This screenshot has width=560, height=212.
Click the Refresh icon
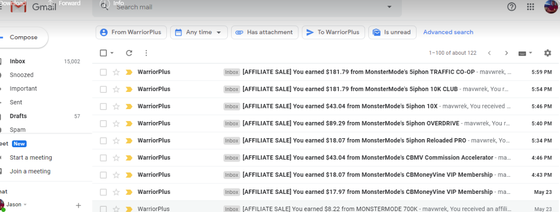coord(129,53)
